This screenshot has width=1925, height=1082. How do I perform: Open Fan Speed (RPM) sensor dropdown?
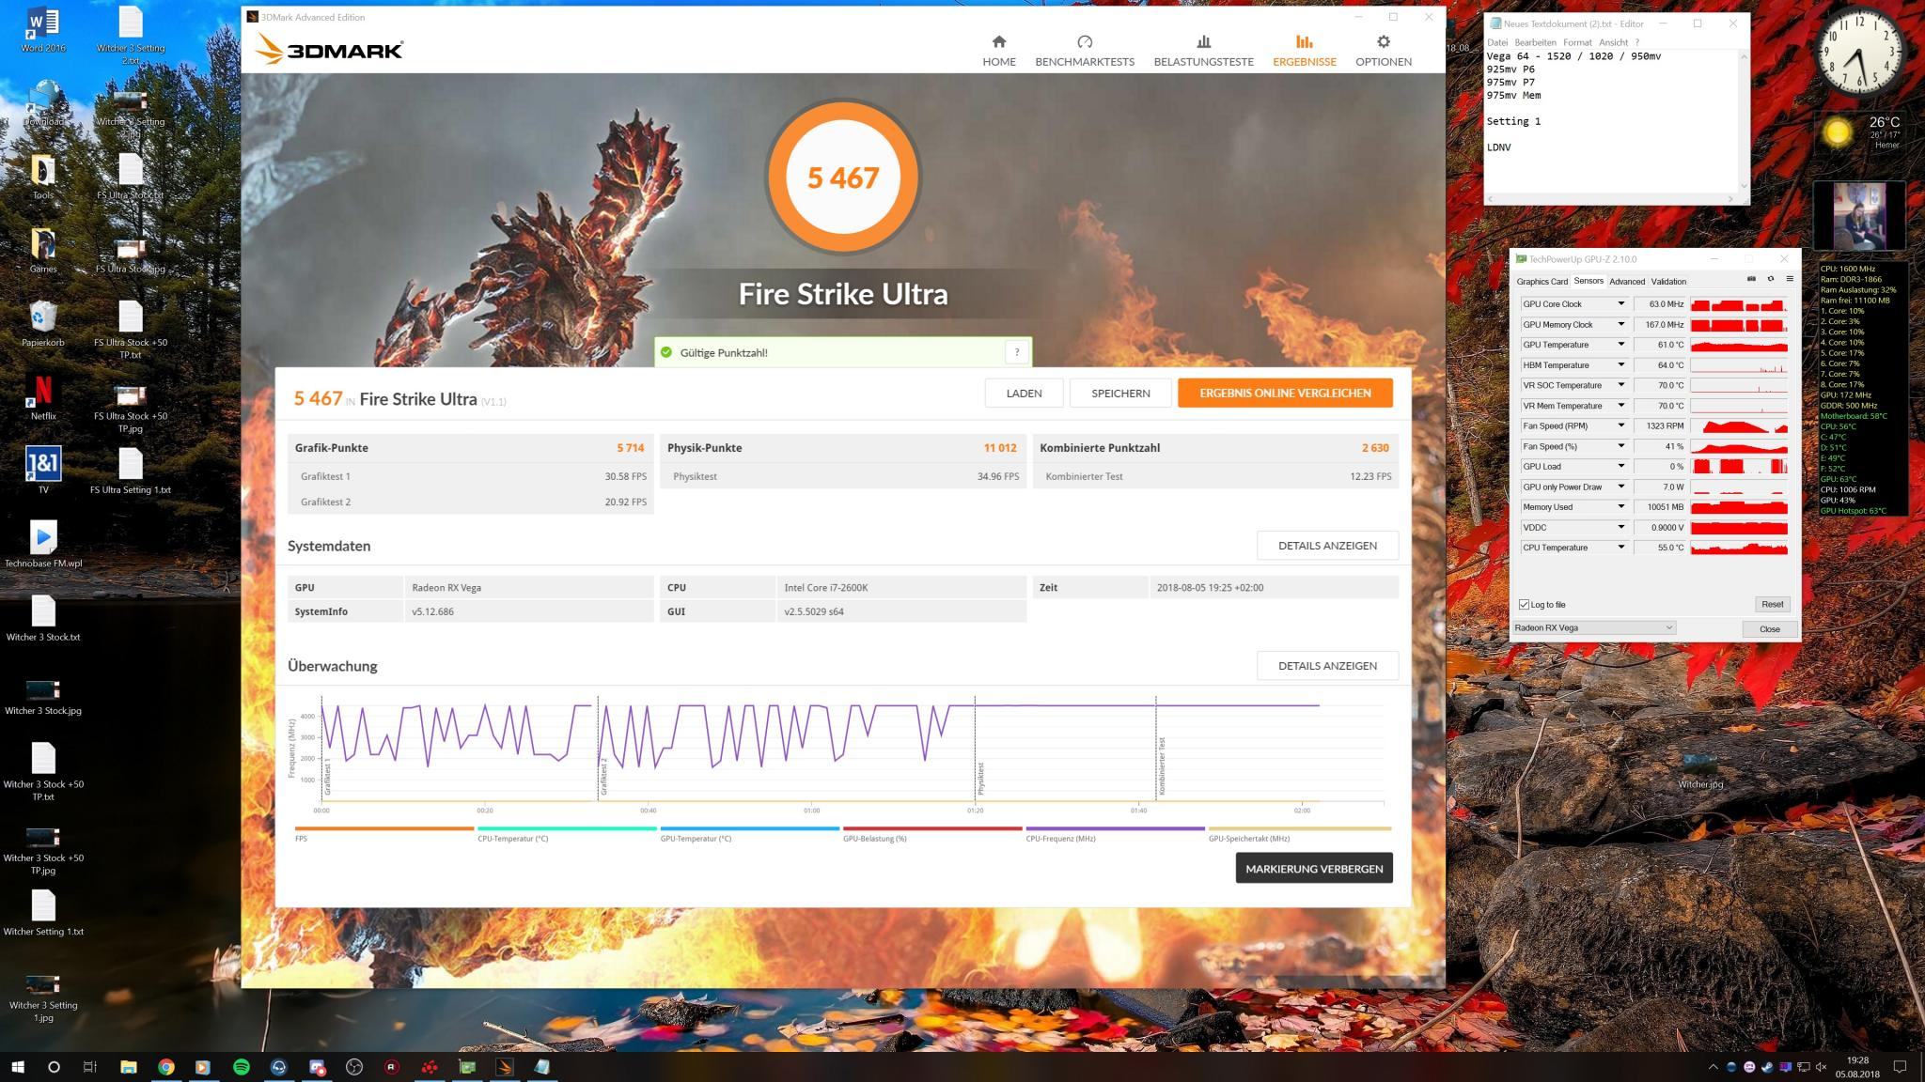(1620, 425)
